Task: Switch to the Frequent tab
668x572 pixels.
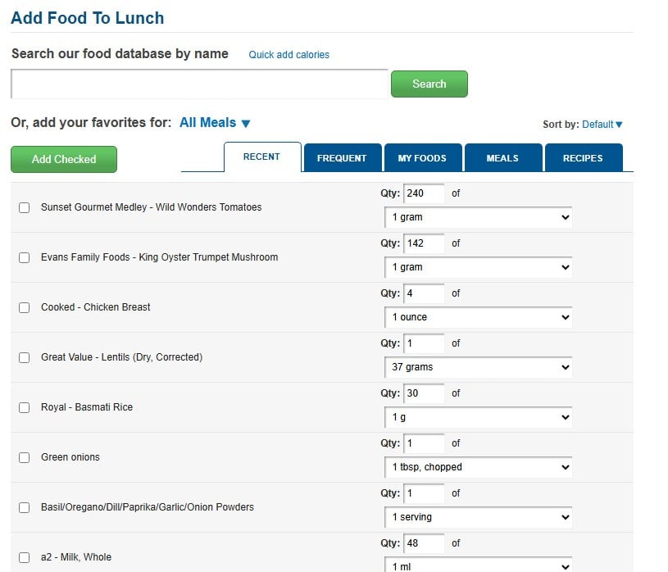Action: [x=342, y=158]
